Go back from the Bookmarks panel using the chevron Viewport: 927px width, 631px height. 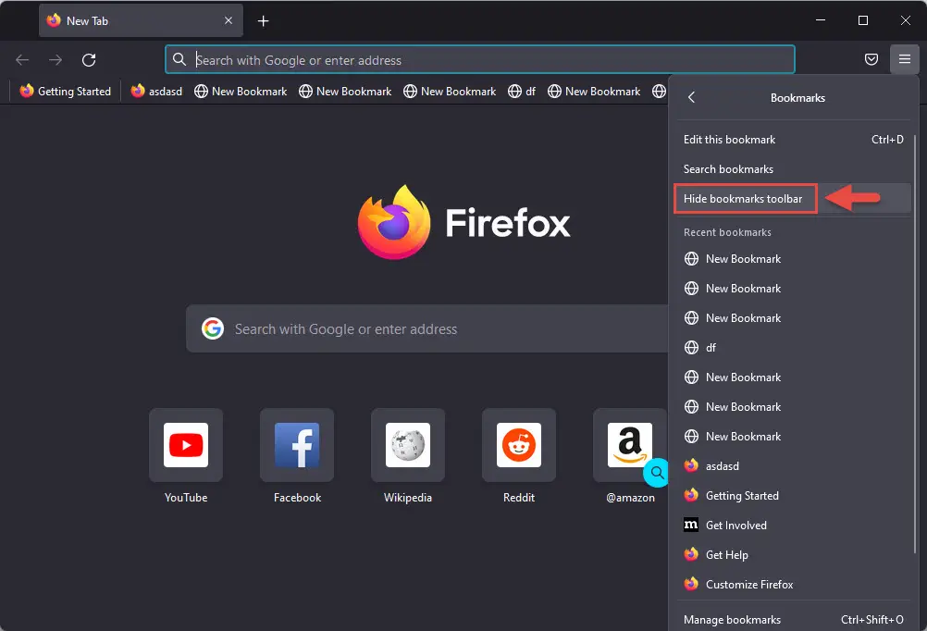[x=691, y=97]
